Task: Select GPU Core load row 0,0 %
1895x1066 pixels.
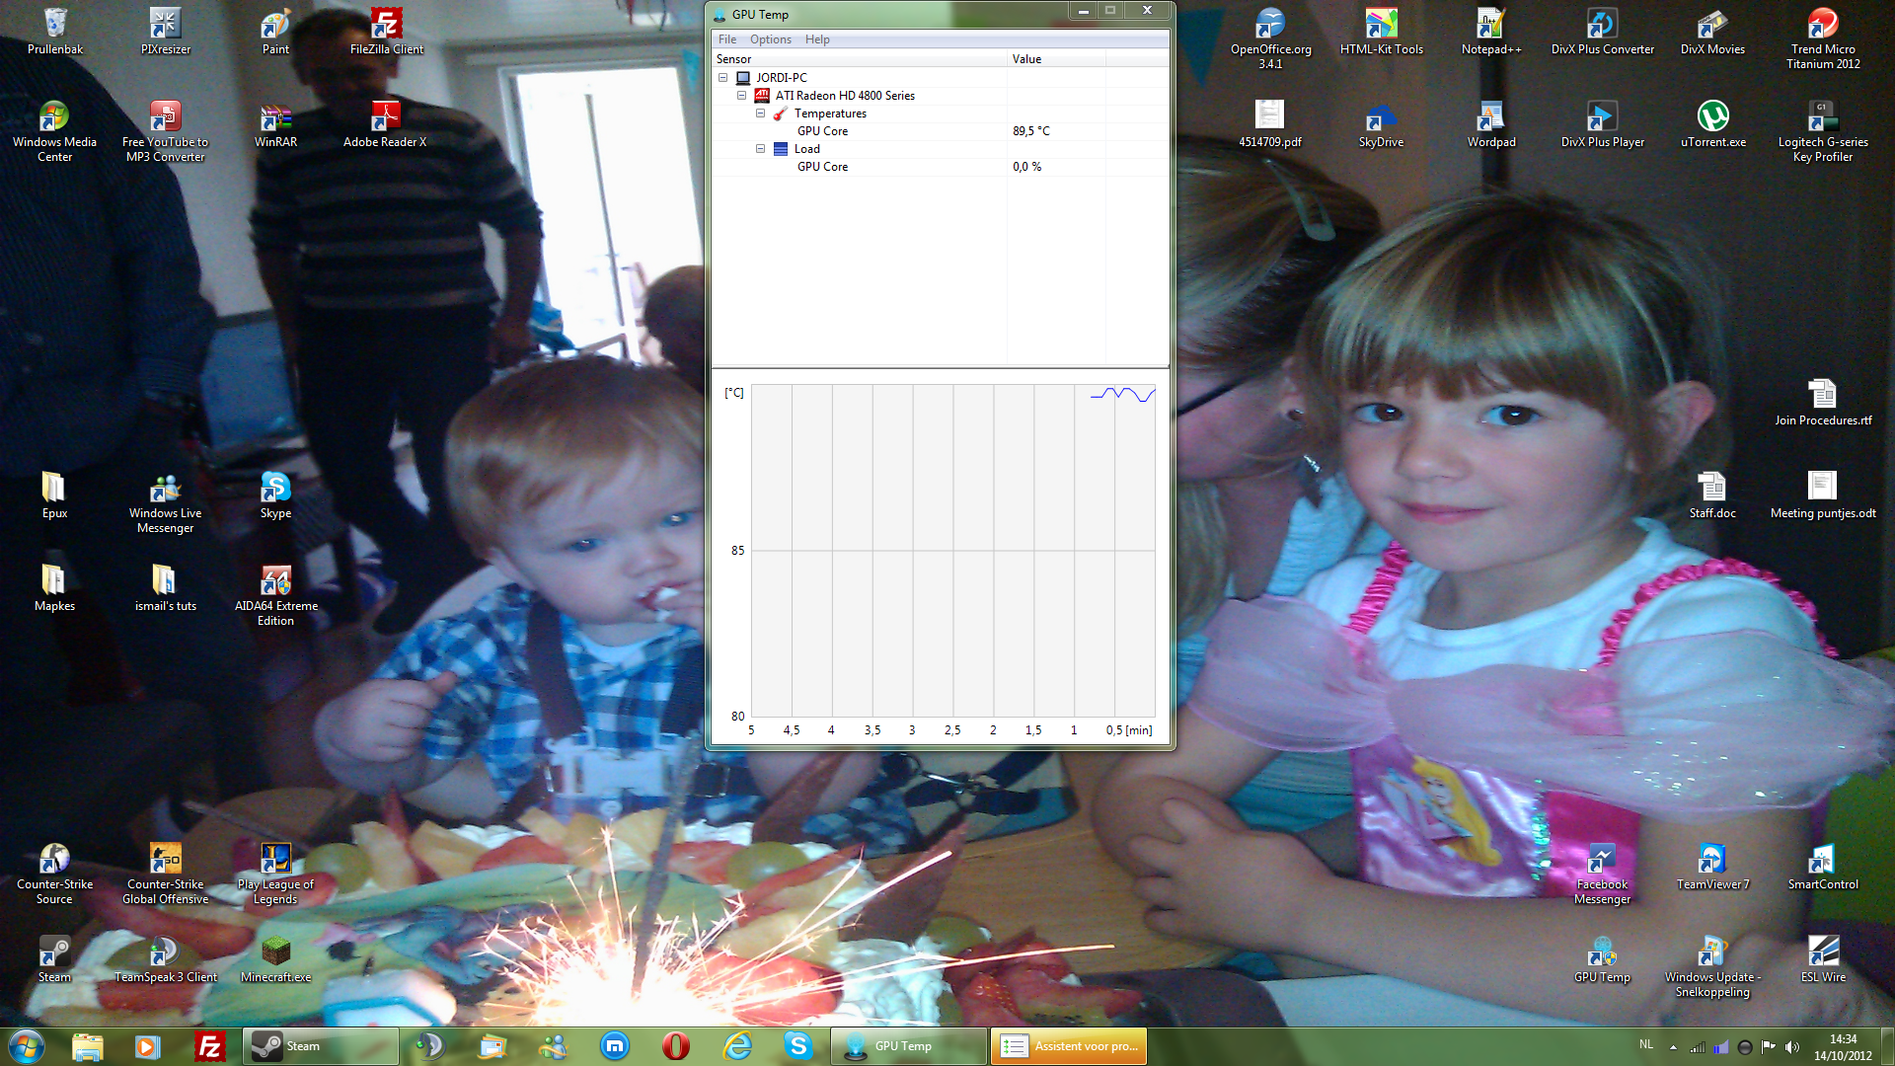Action: [939, 167]
